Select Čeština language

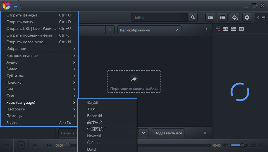click(107, 143)
